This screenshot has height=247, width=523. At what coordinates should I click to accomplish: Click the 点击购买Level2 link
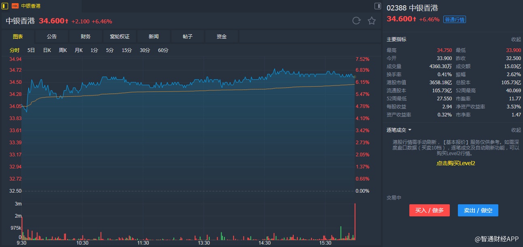pos(455,163)
